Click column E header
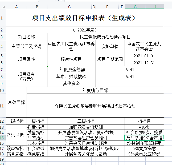This screenshot has height=165, width=172. point(107,7)
